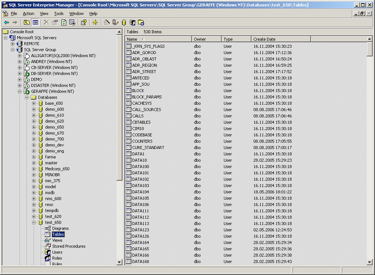The height and width of the screenshot is (275, 375).
Task: Select the demo_700 database label
Action: [x=55, y=139]
